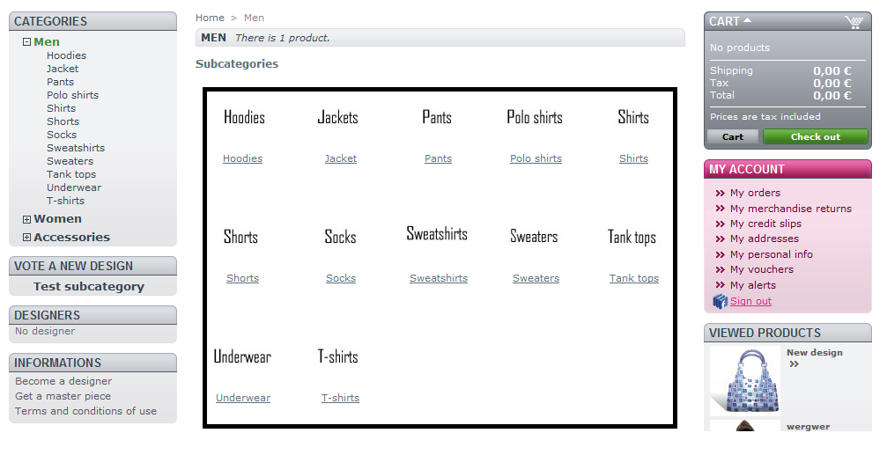
Task: Collapse the cart block using the arrow
Action: click(748, 20)
